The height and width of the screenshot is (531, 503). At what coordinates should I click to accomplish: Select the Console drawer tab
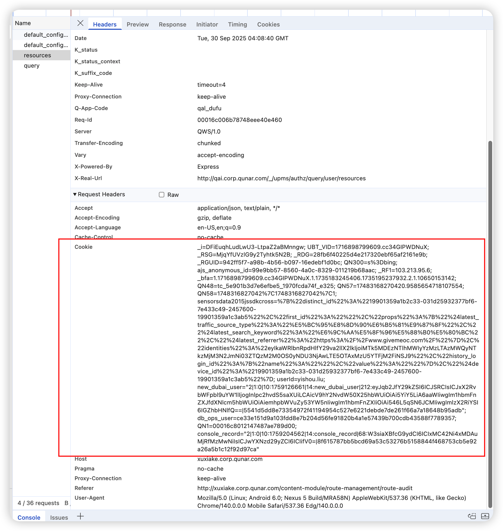[29, 517]
